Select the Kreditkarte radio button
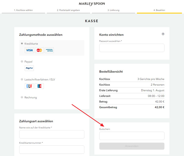 click(x=22, y=44)
